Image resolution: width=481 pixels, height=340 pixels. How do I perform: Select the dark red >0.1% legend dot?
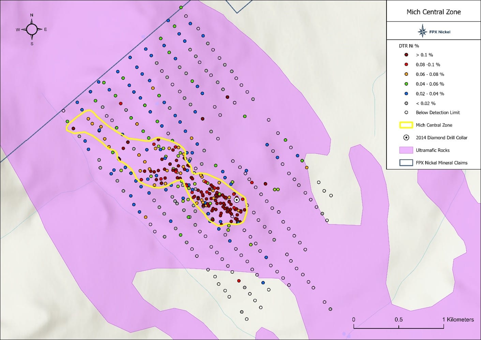click(406, 55)
